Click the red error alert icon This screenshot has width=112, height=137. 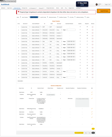tap(18, 12)
